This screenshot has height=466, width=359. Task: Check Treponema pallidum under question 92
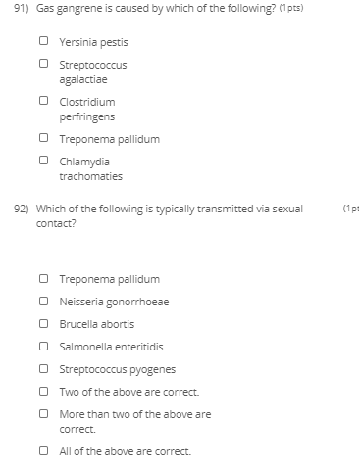tap(43, 279)
